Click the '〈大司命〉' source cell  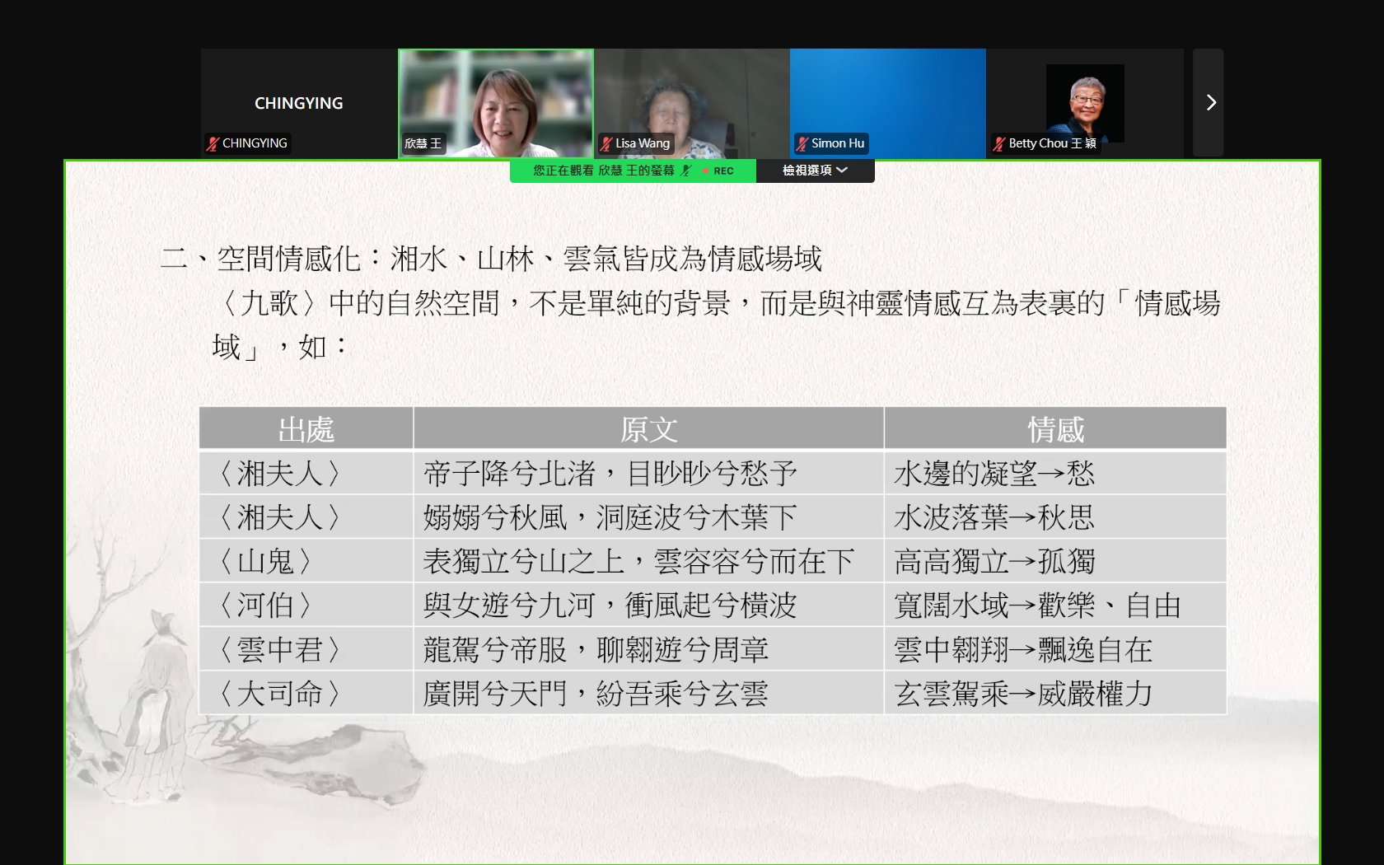tap(306, 693)
